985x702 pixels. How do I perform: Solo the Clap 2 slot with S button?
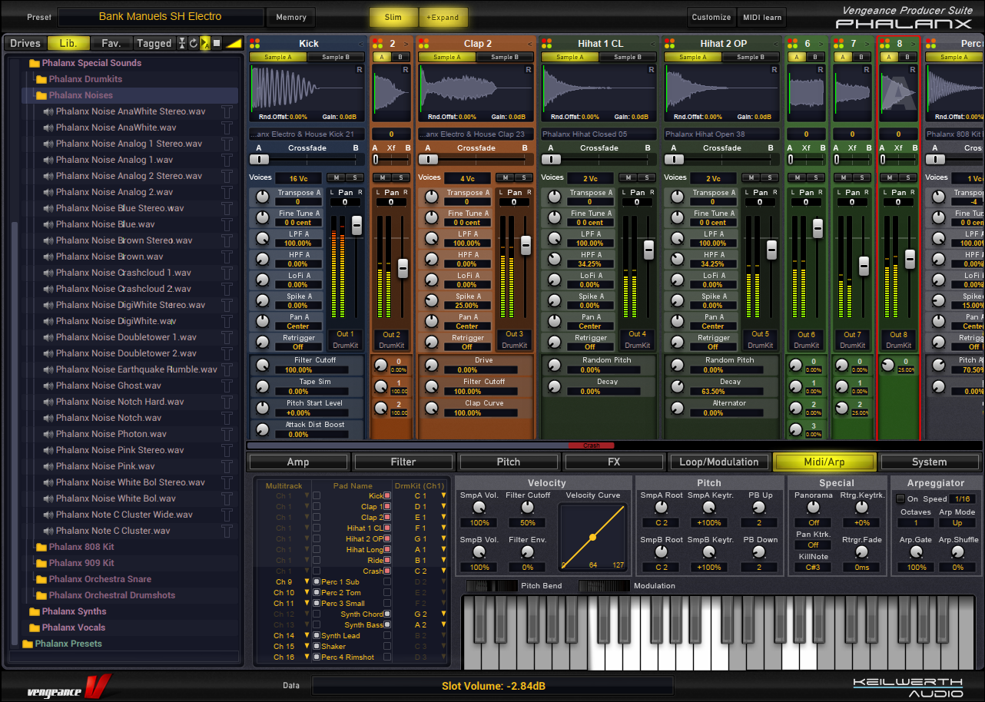(x=523, y=177)
